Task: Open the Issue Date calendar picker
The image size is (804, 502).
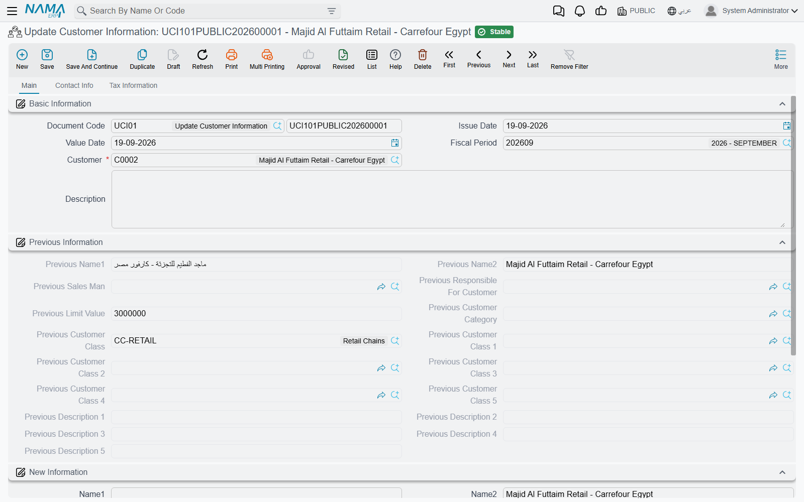Action: [x=787, y=126]
